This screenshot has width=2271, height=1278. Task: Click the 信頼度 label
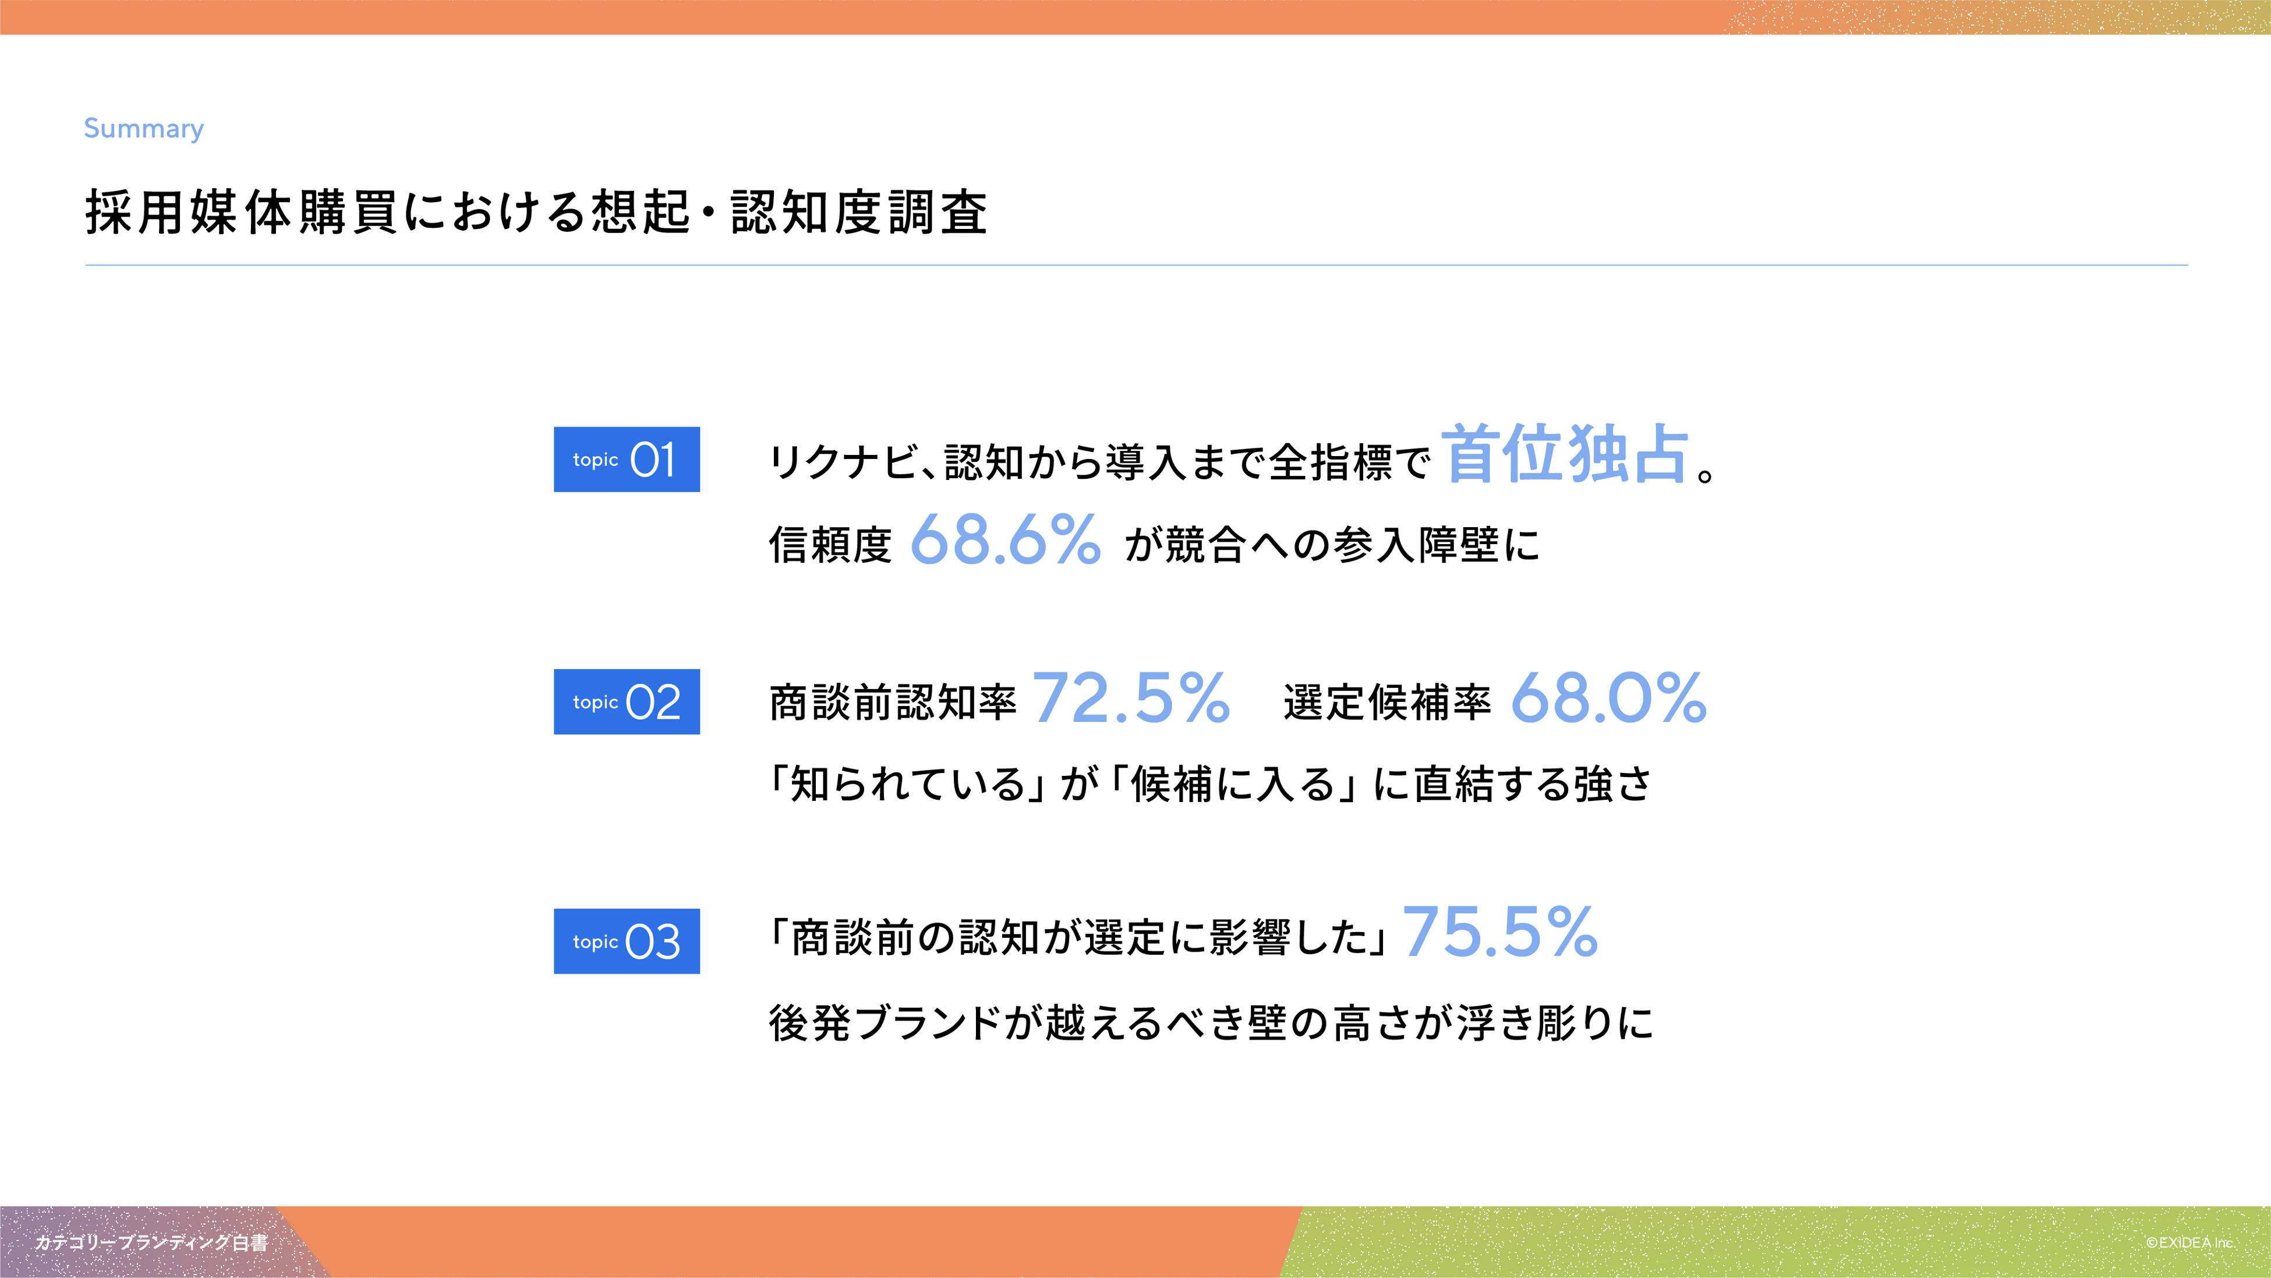830,544
